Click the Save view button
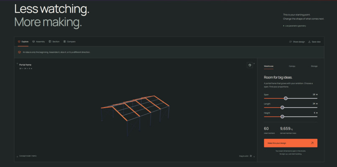337x167 pixels. coord(314,42)
